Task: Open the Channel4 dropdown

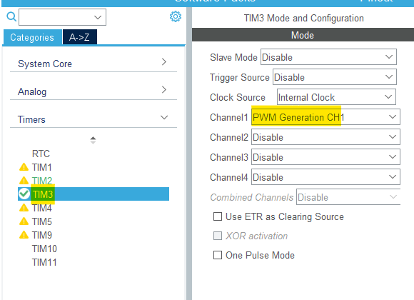Action: pos(325,177)
